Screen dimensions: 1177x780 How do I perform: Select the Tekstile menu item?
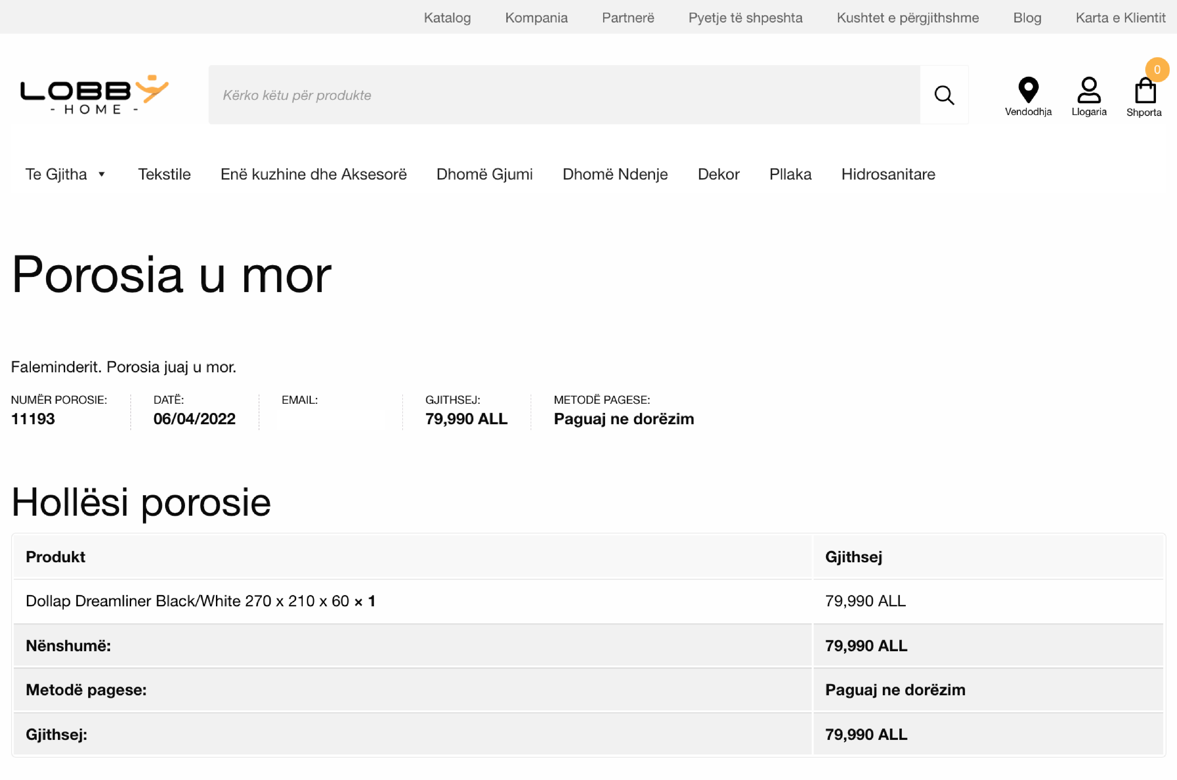pyautogui.click(x=164, y=174)
